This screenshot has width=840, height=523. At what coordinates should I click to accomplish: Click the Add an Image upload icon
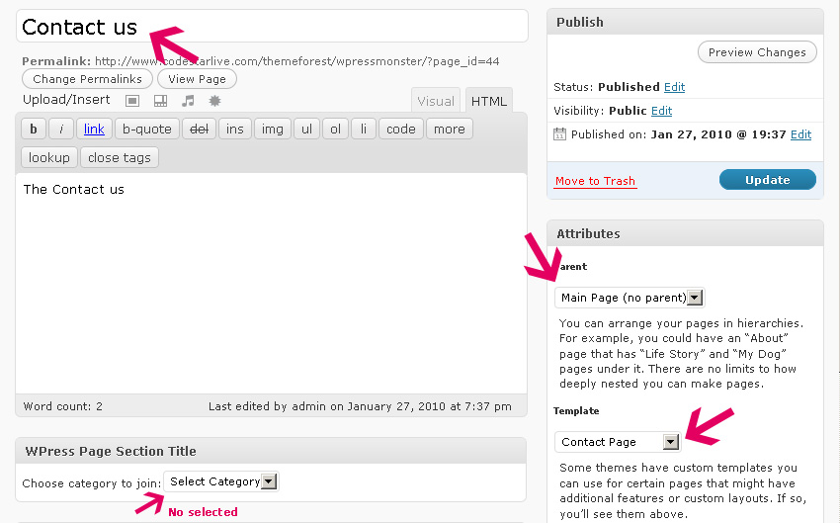132,101
